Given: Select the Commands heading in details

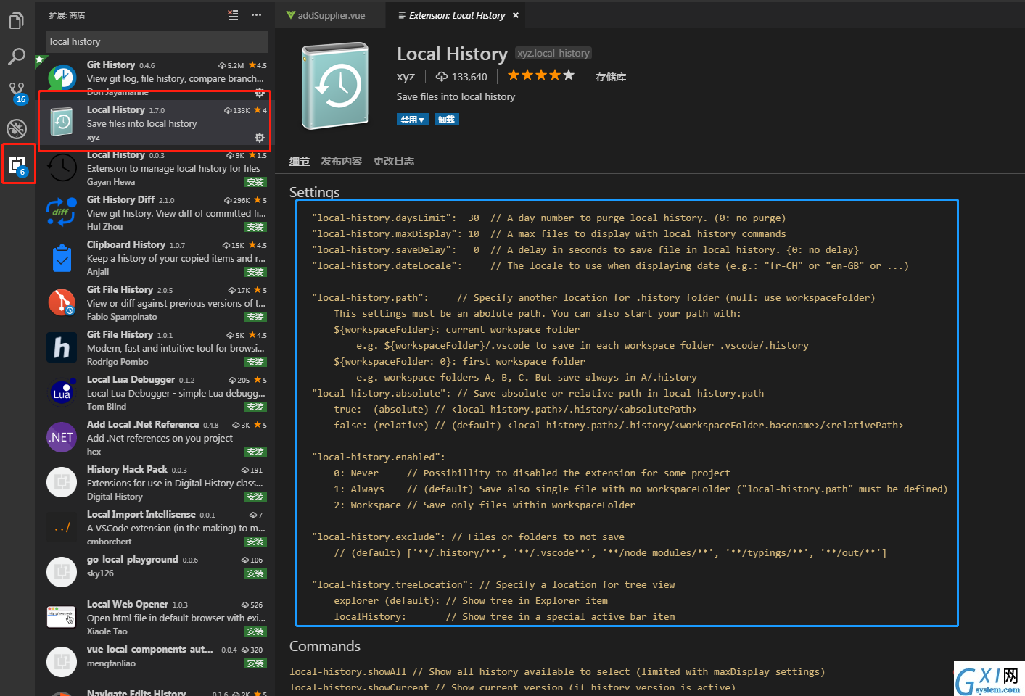Looking at the screenshot, I should 325,646.
